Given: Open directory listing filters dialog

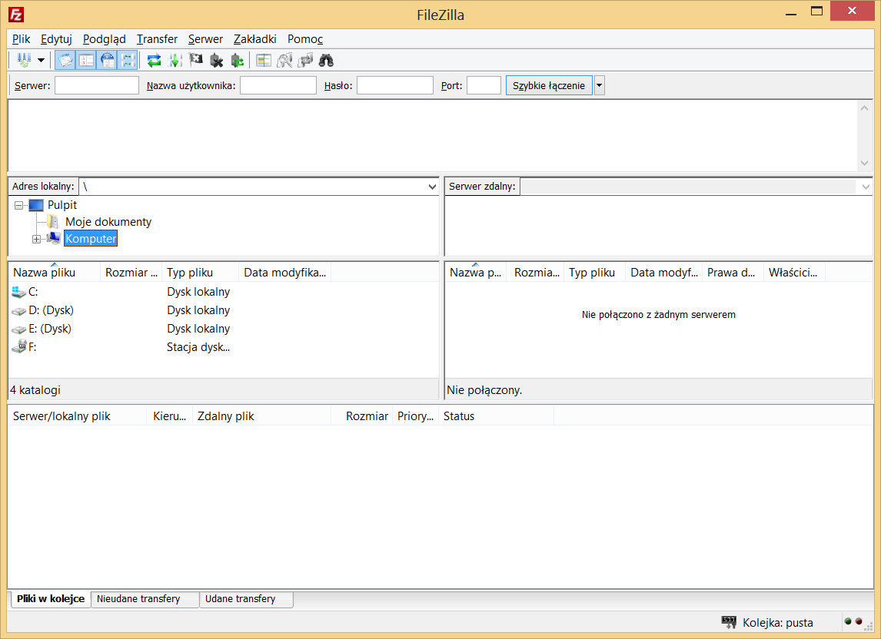Looking at the screenshot, I should click(264, 60).
